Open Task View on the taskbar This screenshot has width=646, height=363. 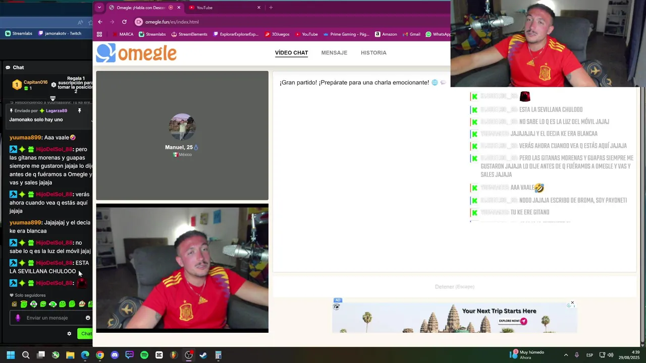click(41, 355)
